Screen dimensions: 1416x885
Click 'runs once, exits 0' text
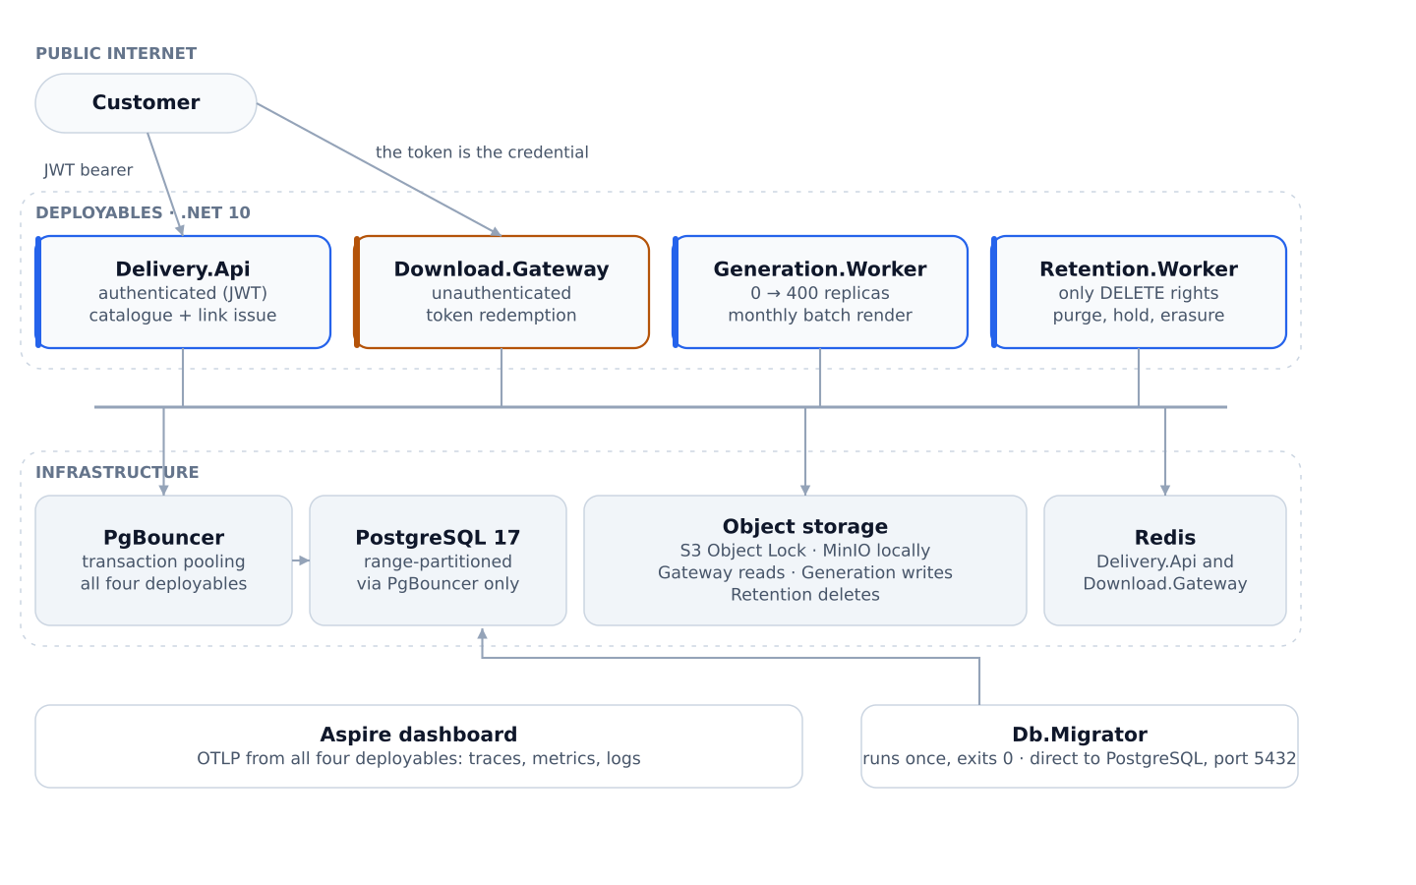coord(938,759)
